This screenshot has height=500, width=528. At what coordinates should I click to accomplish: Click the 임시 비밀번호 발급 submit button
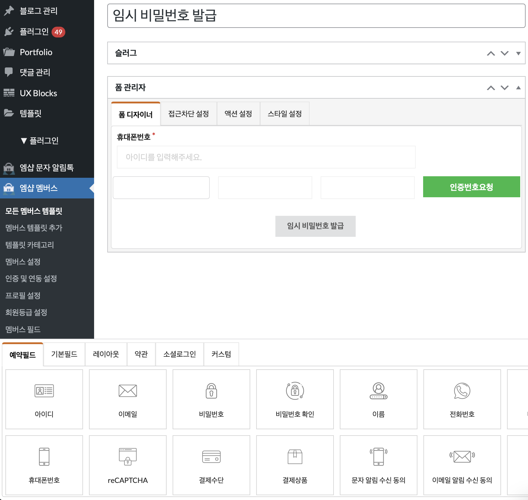pos(315,226)
